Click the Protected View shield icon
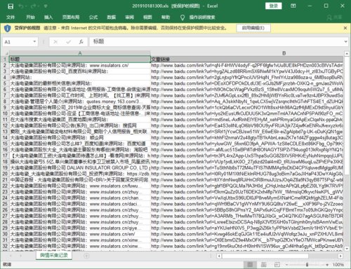351x269 pixels. coord(7,28)
